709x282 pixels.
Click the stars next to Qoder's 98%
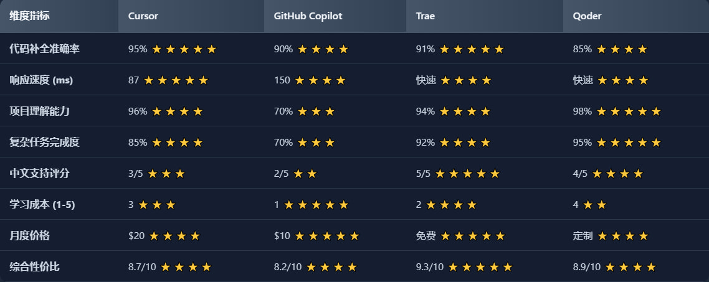(x=628, y=111)
